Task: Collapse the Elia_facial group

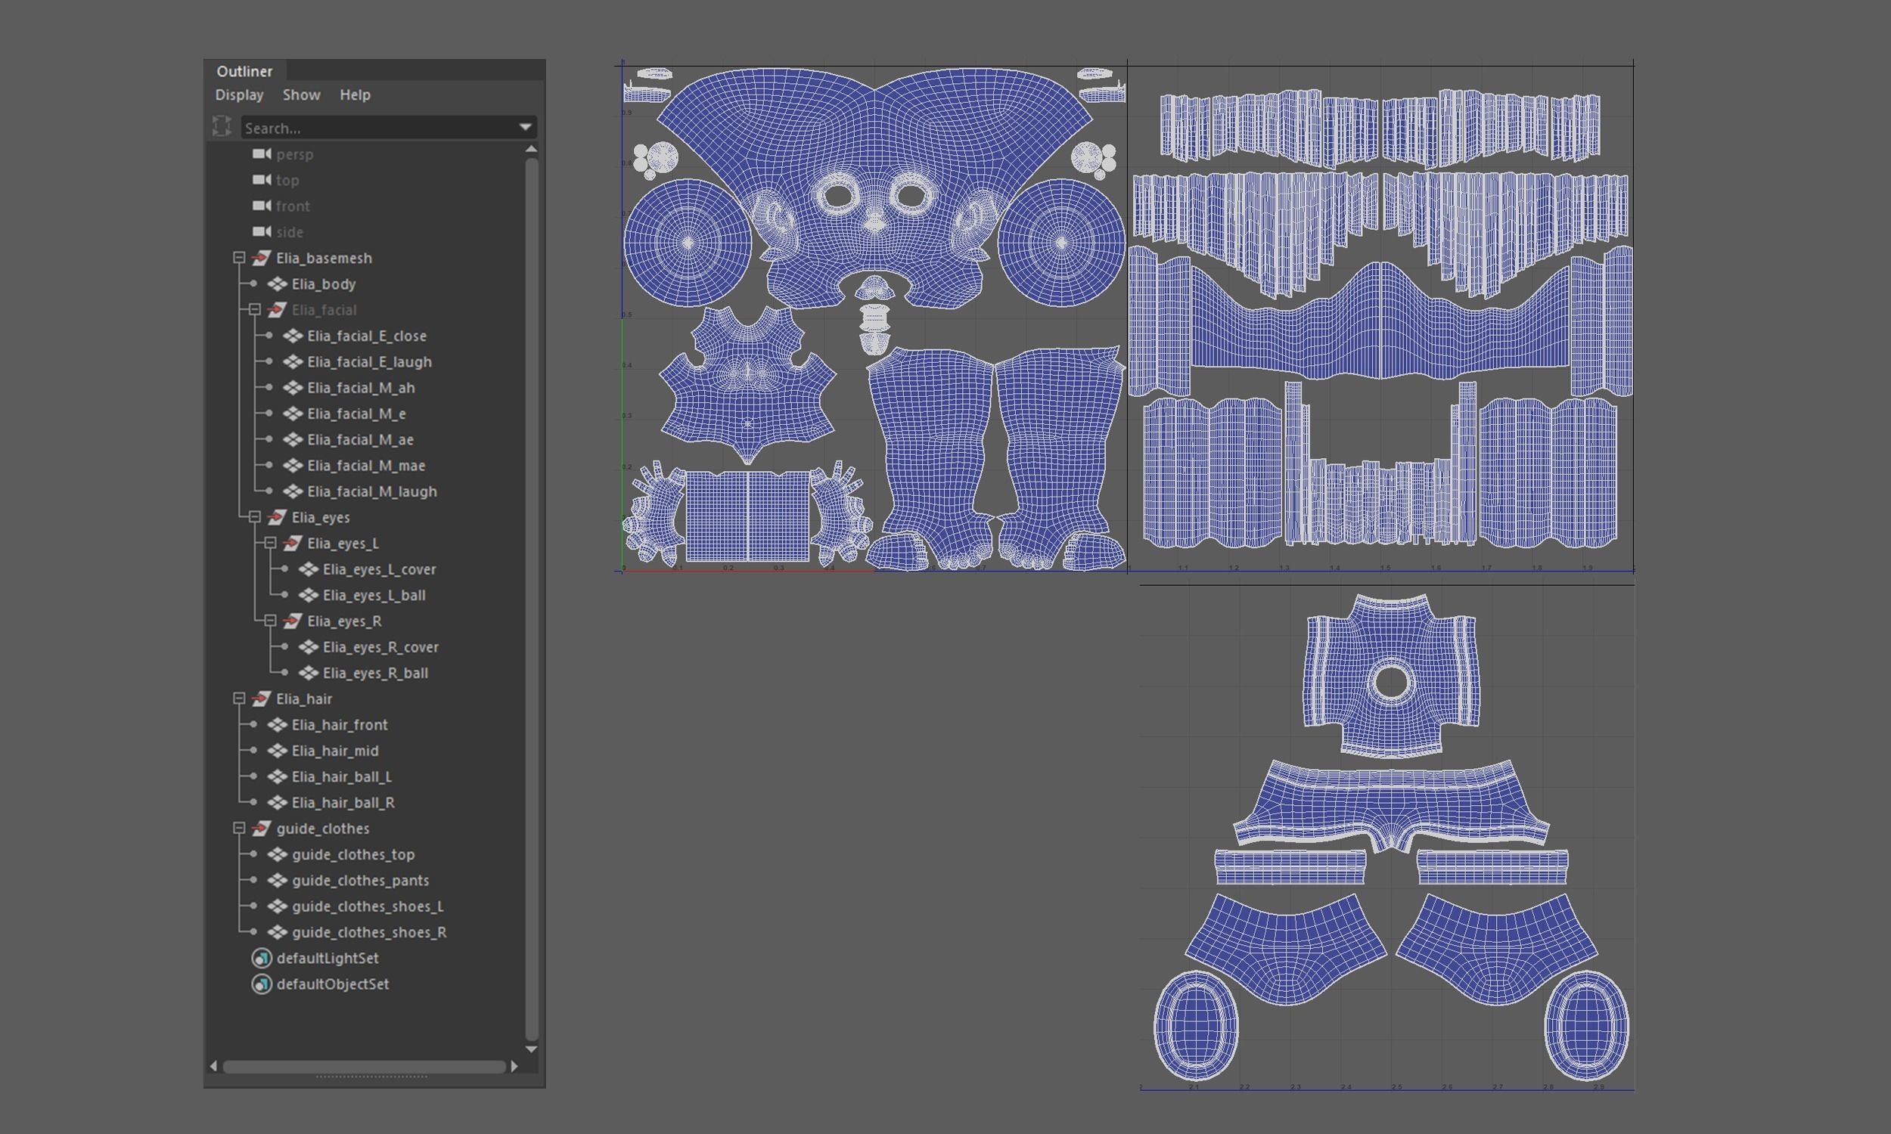Action: [254, 309]
